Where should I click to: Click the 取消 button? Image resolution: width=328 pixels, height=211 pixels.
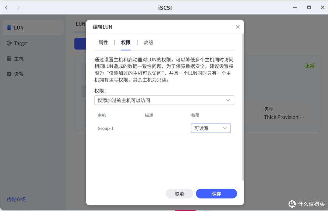(x=179, y=194)
